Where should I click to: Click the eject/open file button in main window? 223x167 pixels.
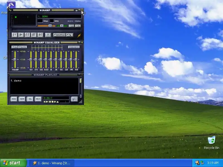click(x=48, y=35)
